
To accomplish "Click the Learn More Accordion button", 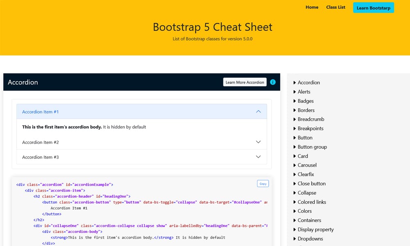I will coord(244,82).
